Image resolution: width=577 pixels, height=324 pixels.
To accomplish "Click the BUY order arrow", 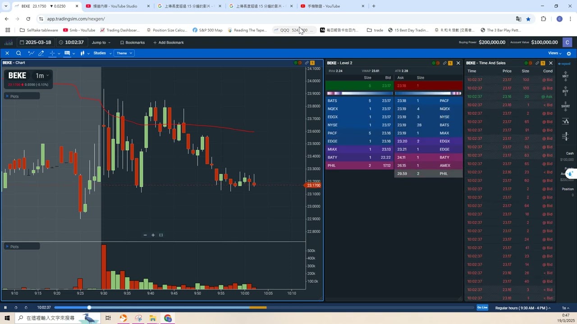I will [565, 90].
